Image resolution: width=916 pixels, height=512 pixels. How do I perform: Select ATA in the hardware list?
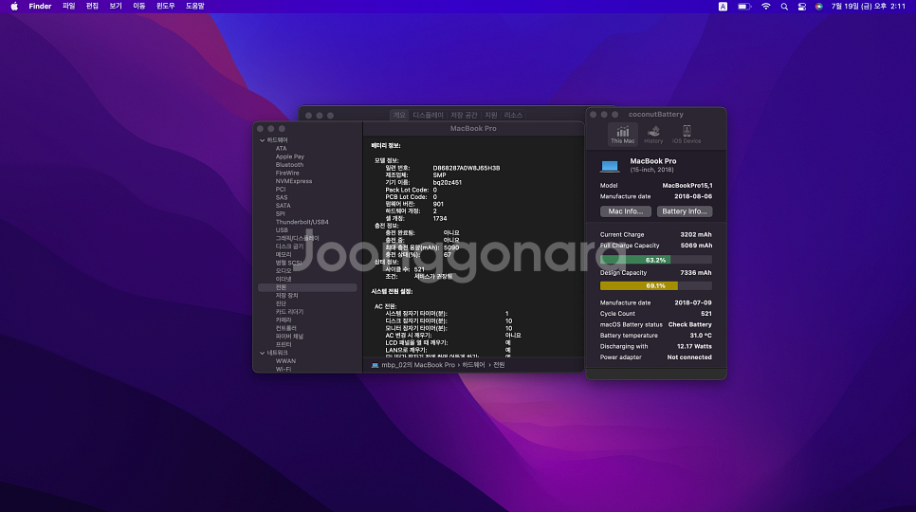point(281,148)
